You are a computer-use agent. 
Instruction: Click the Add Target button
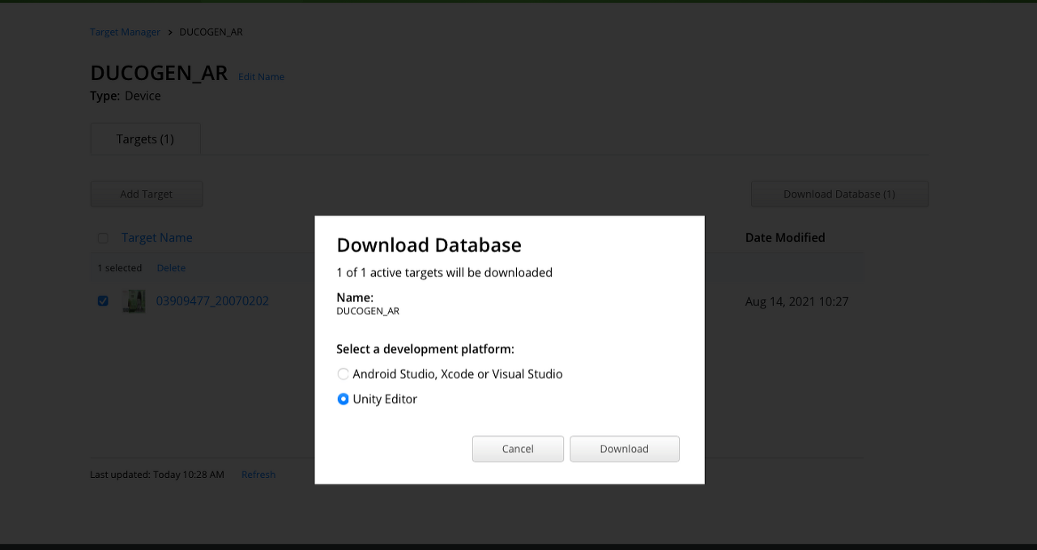[x=147, y=194]
